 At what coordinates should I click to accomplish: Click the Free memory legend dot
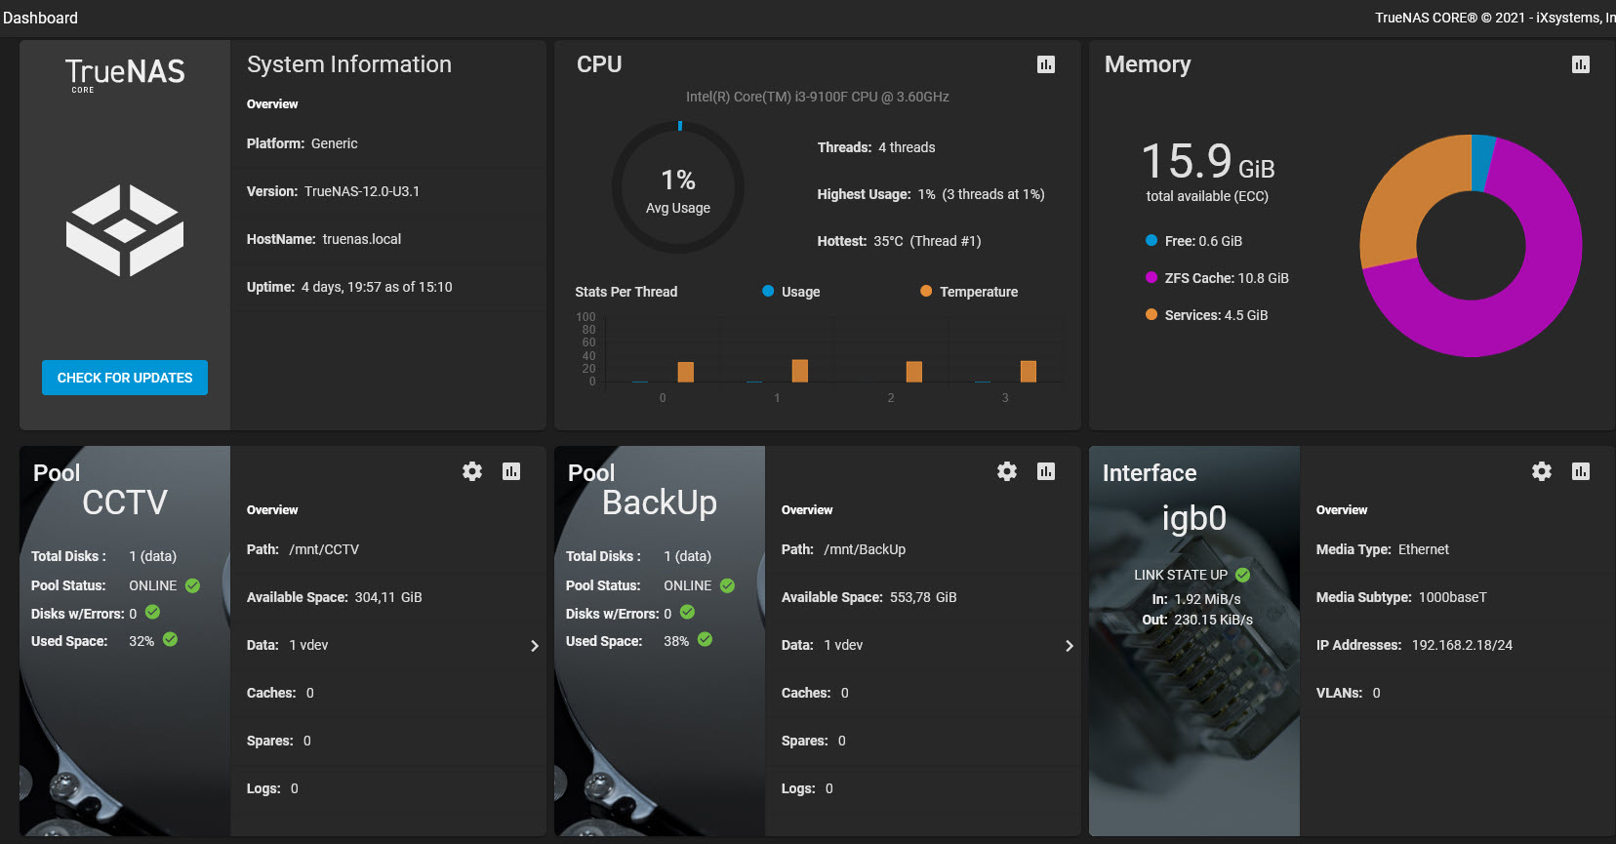click(x=1151, y=240)
